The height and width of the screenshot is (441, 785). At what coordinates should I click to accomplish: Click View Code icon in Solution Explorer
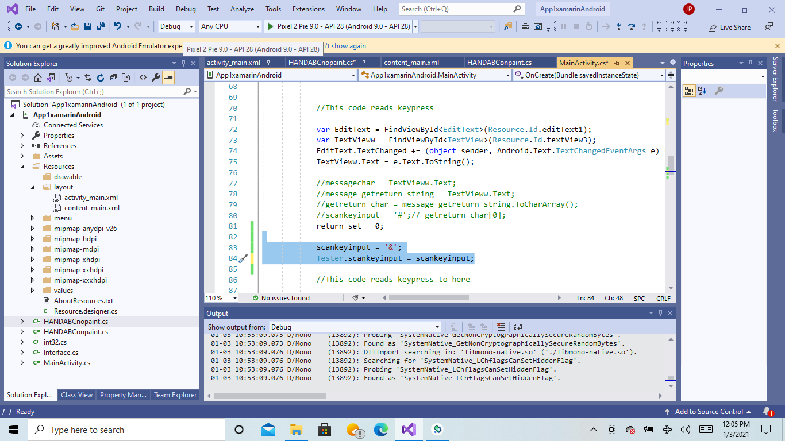pyautogui.click(x=143, y=78)
